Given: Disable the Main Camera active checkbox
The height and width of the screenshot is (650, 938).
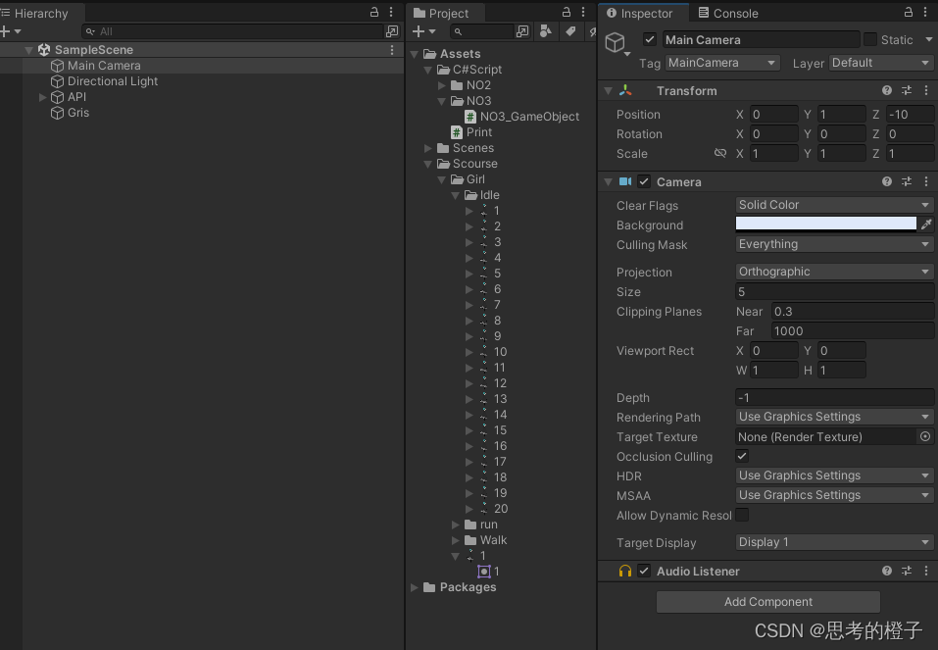Looking at the screenshot, I should [650, 39].
